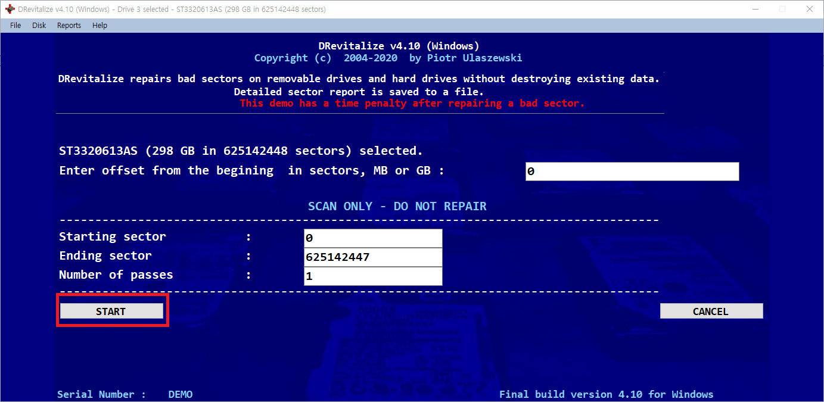824x402 pixels.
Task: Click the Number of passes field
Action: 373,276
